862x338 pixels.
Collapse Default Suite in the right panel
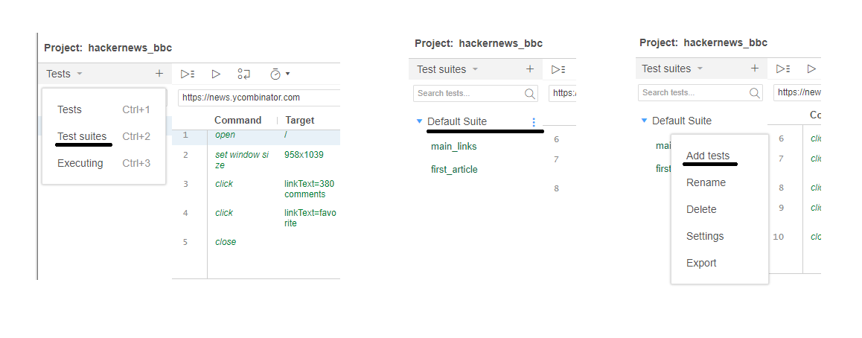coord(645,121)
